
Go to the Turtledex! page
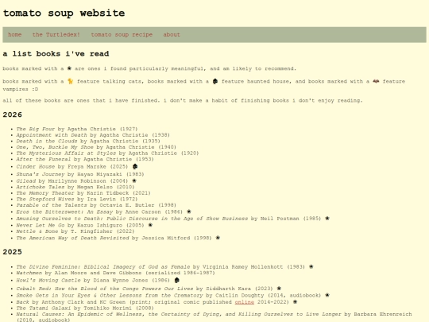click(x=56, y=35)
